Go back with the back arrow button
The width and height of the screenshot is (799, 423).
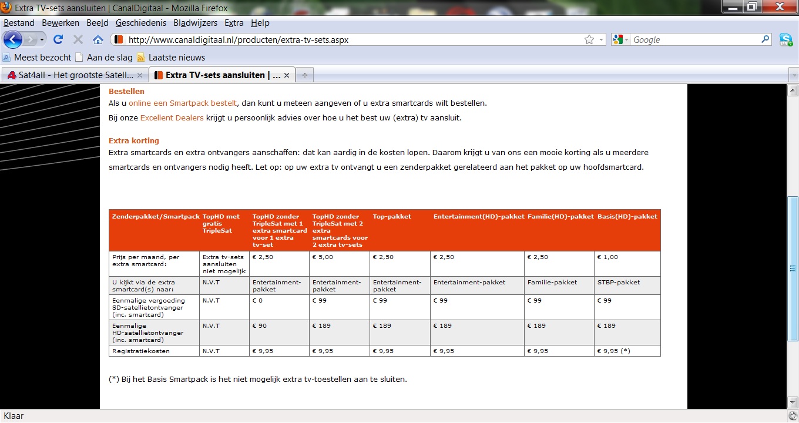(x=13, y=39)
